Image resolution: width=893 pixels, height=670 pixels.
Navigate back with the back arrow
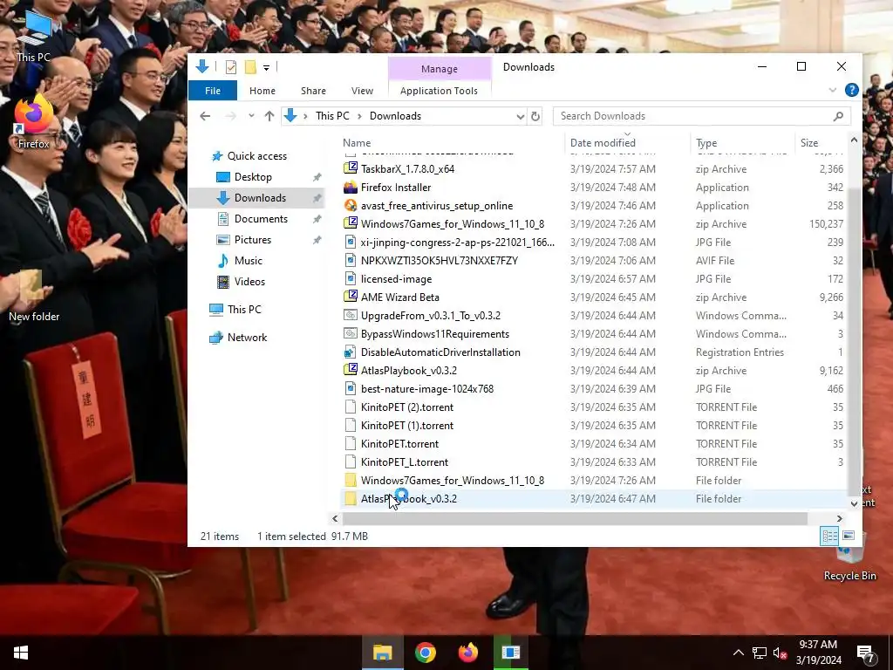tap(205, 116)
